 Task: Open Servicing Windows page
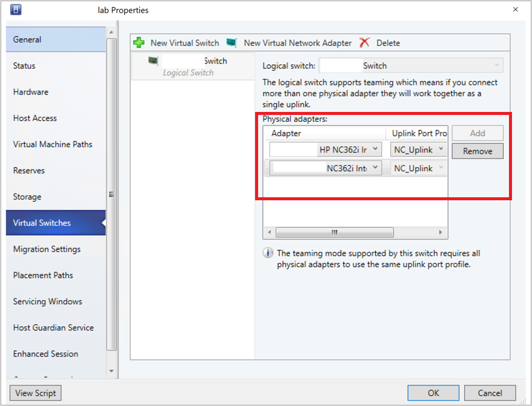pyautogui.click(x=56, y=301)
